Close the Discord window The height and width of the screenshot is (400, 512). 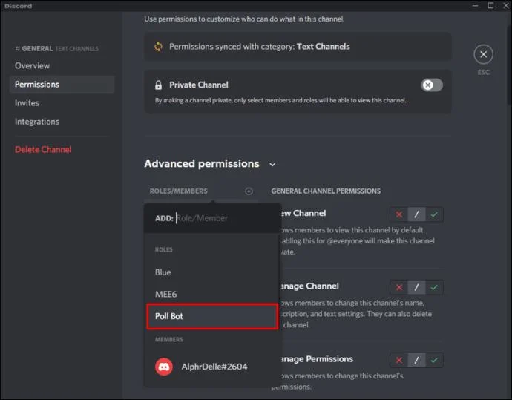point(505,5)
